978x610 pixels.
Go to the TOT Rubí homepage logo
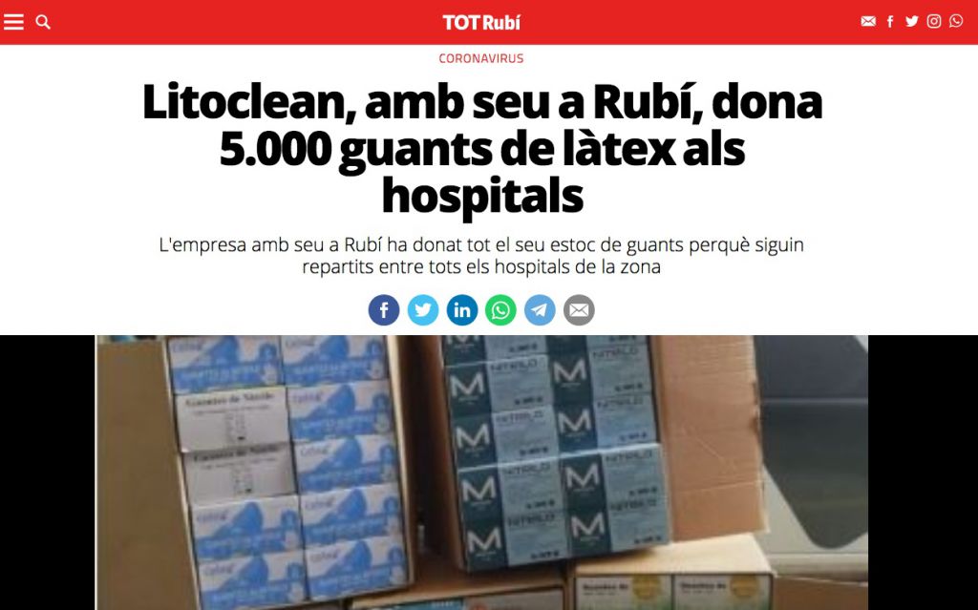coord(481,23)
